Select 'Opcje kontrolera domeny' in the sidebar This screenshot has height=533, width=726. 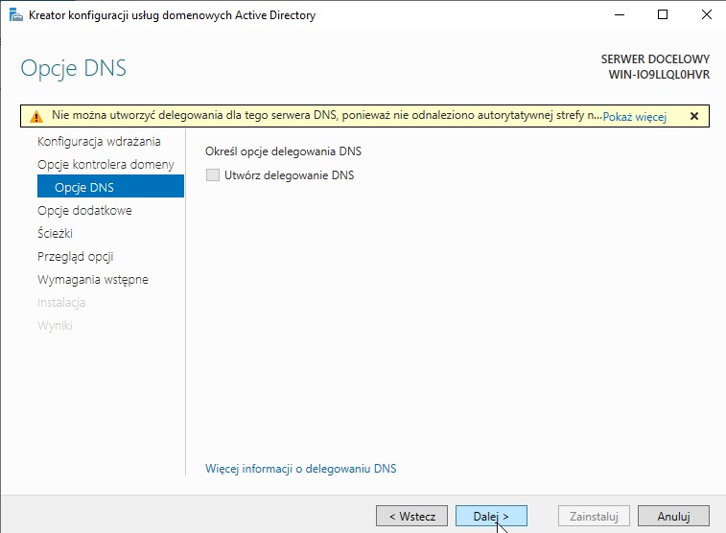coord(105,164)
